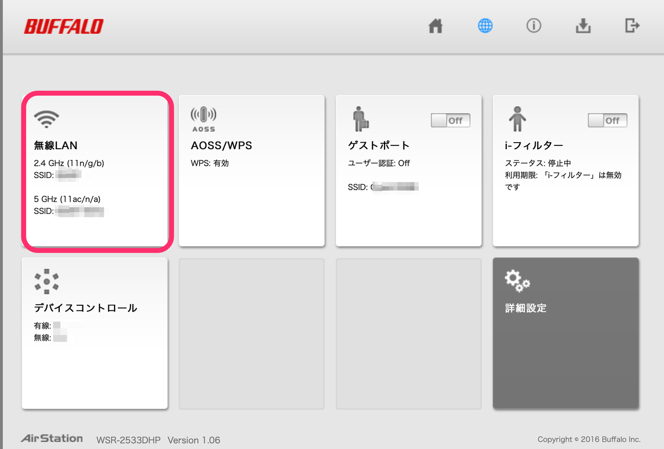Click the Copyright 2016 Buffalo Inc. text

589,440
